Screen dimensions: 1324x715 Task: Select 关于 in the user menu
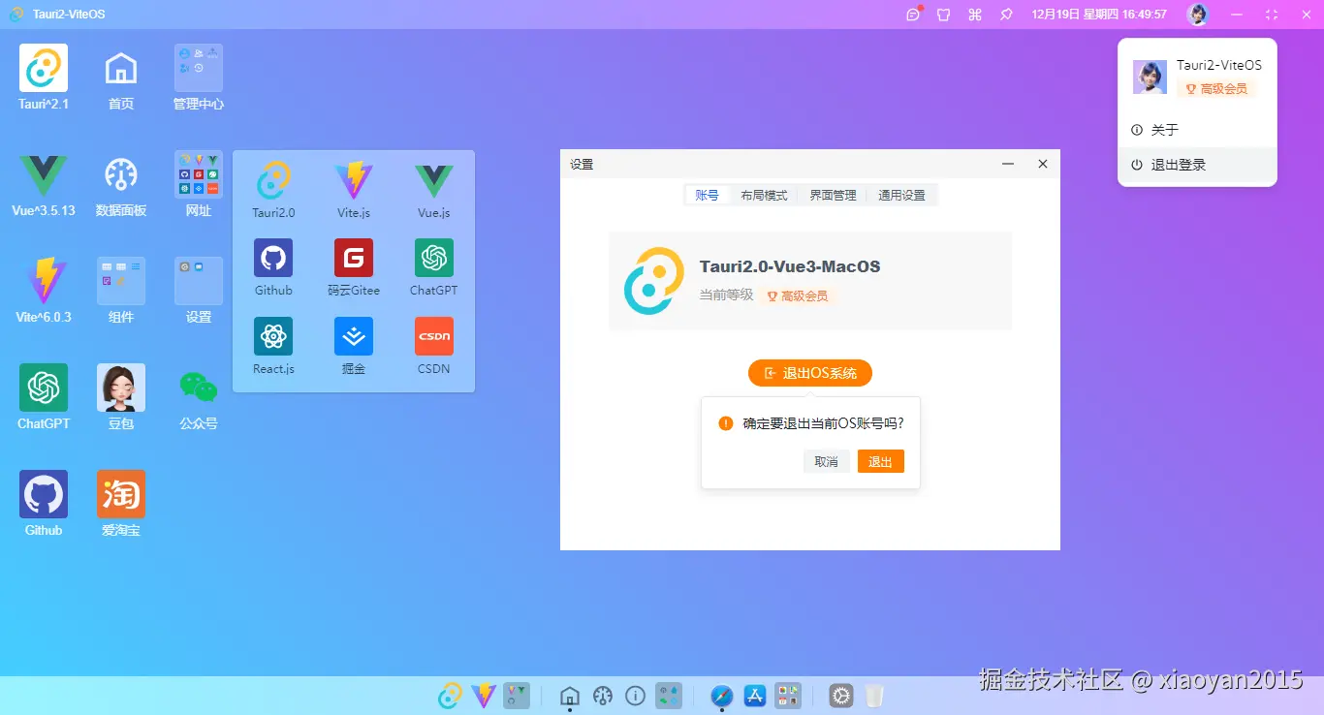point(1197,130)
